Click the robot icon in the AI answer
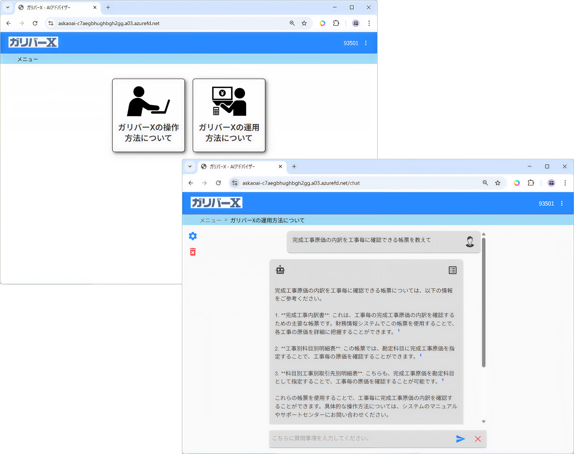 coord(280,270)
